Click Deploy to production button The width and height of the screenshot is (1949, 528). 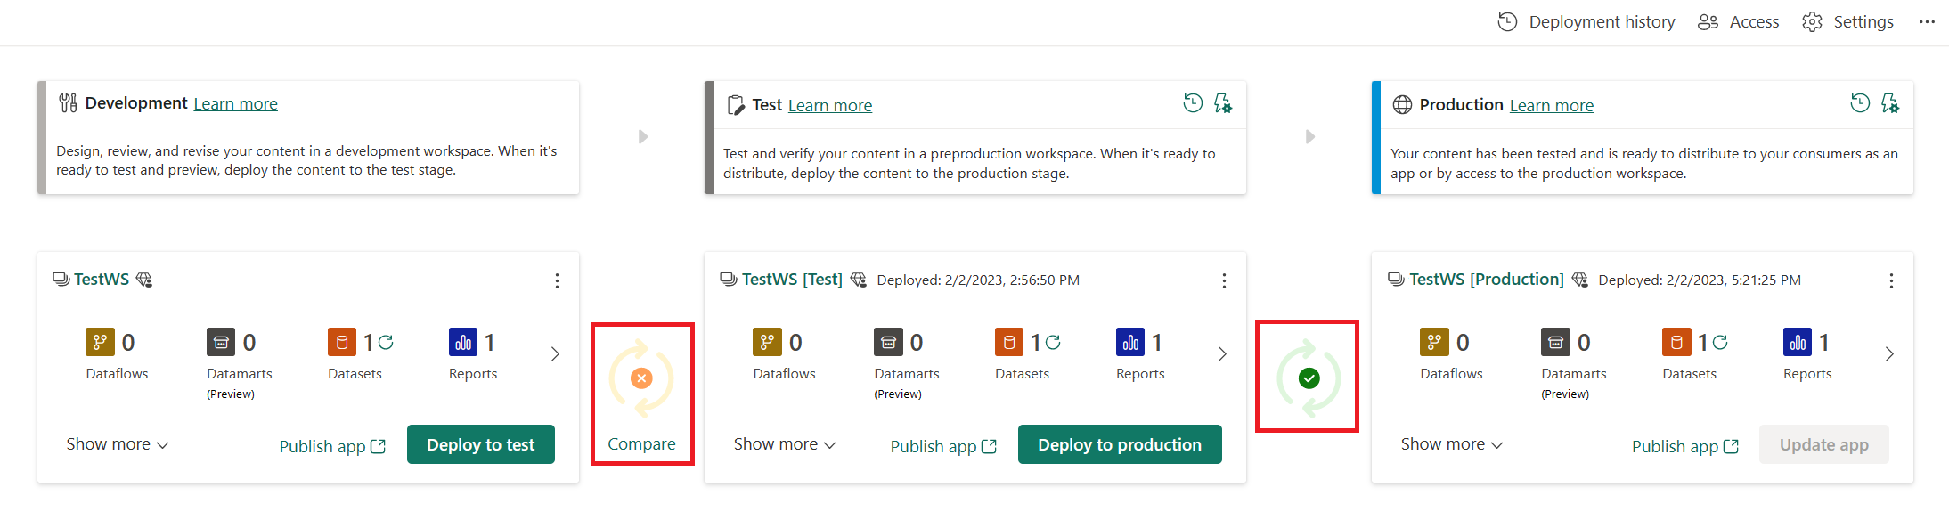click(x=1120, y=444)
